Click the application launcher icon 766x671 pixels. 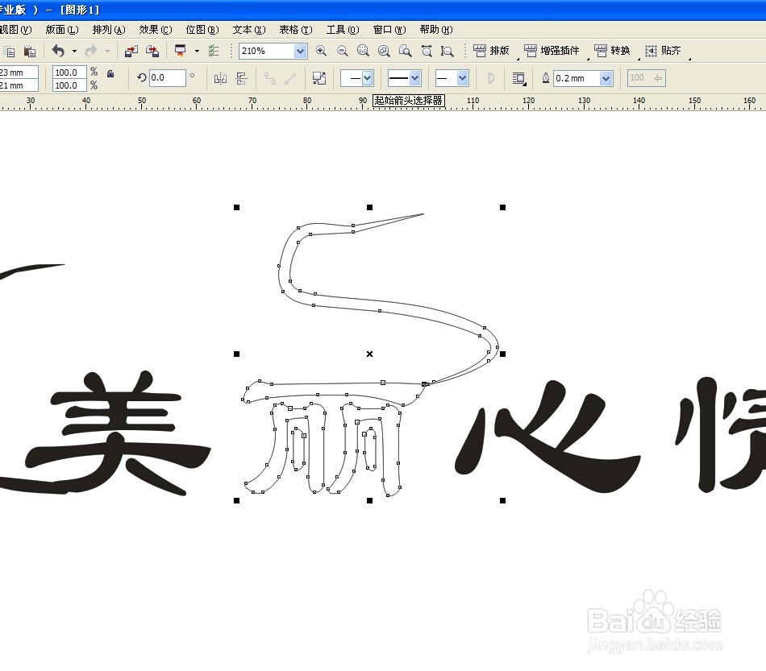click(181, 51)
